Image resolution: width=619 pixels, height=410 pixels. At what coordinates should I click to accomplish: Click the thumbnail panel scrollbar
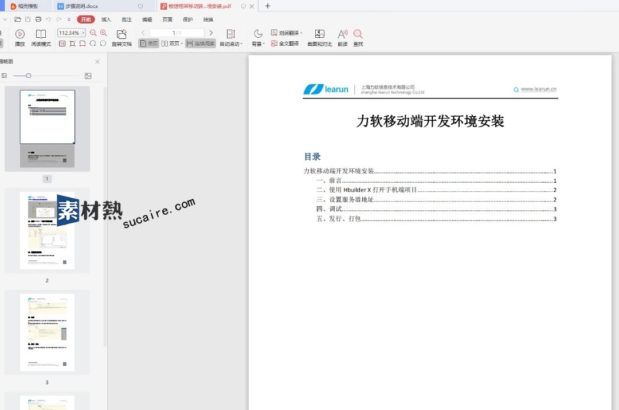(105, 217)
